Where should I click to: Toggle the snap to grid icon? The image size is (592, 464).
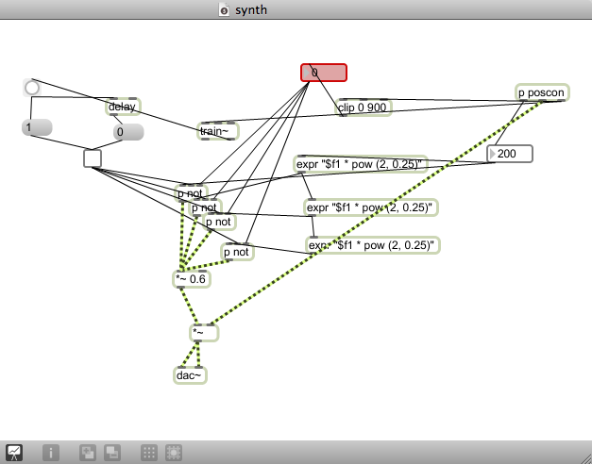[174, 453]
